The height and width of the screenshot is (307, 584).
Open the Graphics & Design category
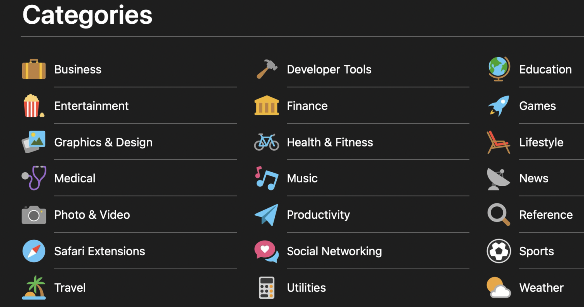point(103,142)
